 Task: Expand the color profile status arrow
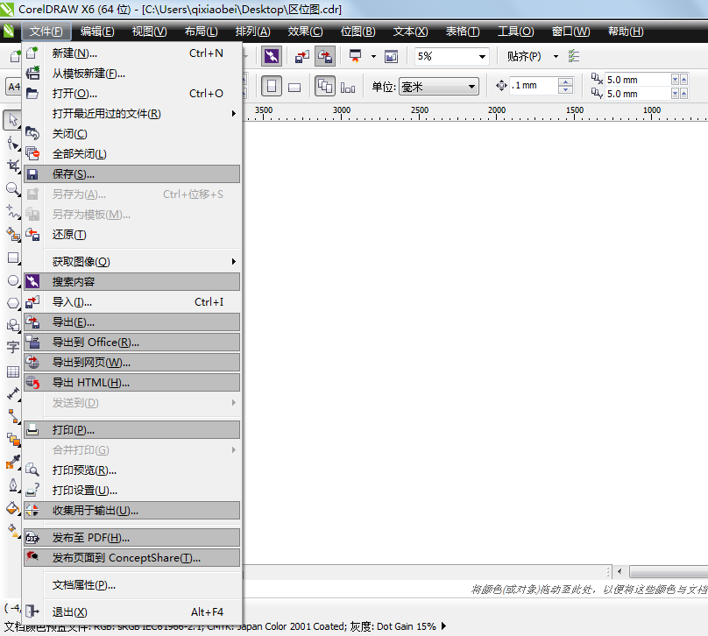point(444,626)
